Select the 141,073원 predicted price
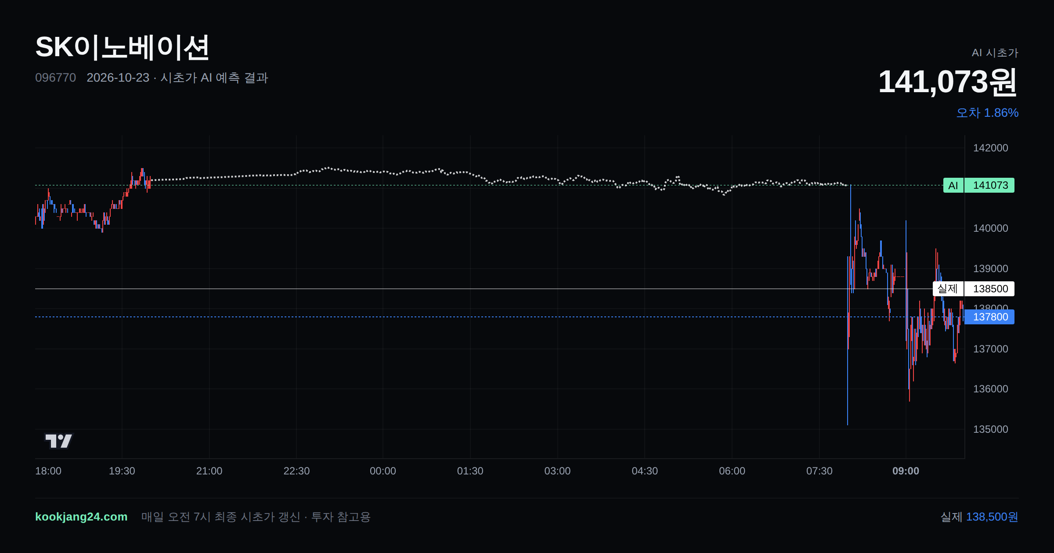1054x553 pixels. (x=948, y=82)
